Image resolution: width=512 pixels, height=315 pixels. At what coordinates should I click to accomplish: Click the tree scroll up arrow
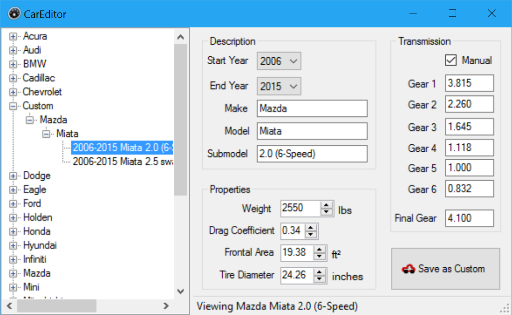coord(181,37)
